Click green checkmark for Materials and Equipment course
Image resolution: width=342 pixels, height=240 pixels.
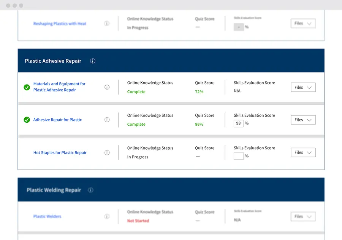click(27, 87)
